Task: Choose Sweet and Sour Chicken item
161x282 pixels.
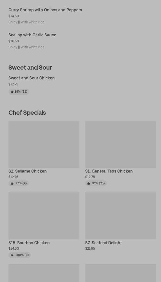Action: pos(31,78)
